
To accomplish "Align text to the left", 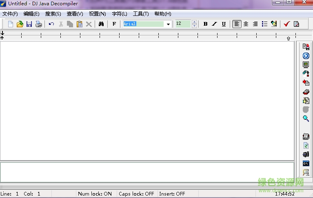I will (237, 24).
